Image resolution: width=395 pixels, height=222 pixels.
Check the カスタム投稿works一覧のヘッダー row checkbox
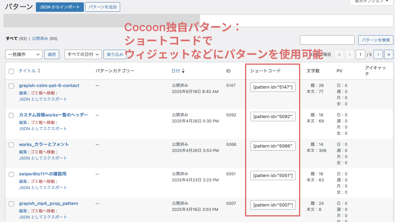point(11,116)
